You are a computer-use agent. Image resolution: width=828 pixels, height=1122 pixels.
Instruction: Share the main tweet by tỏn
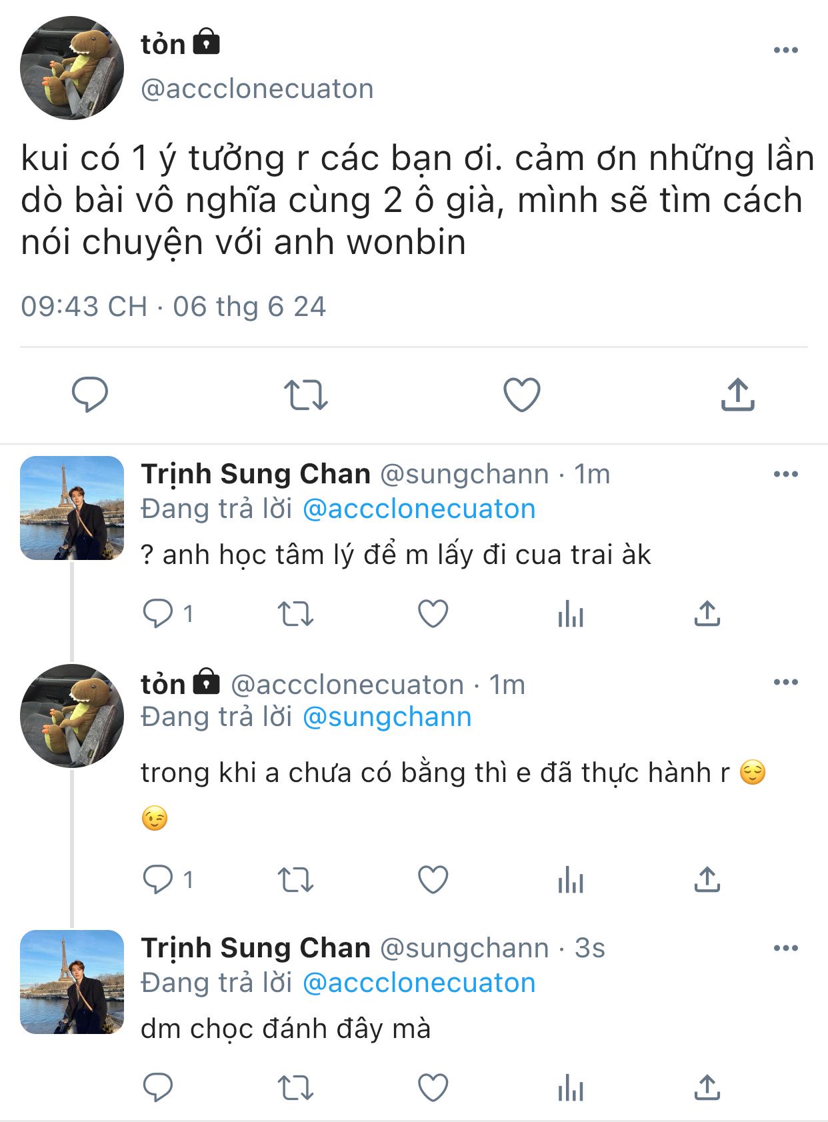pos(737,394)
